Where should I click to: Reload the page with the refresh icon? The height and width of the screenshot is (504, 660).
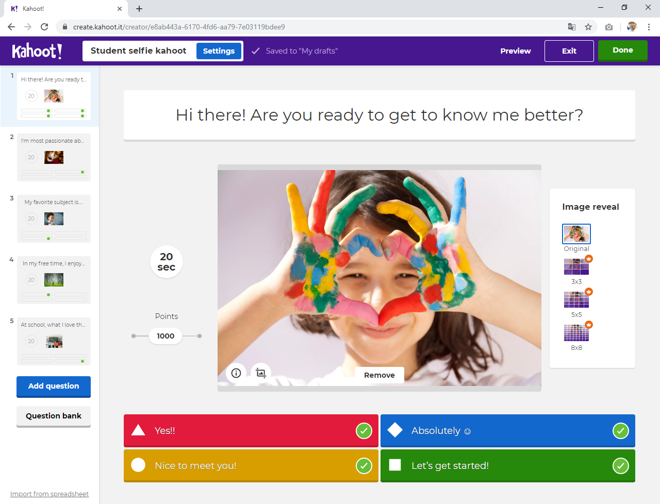pyautogui.click(x=44, y=27)
